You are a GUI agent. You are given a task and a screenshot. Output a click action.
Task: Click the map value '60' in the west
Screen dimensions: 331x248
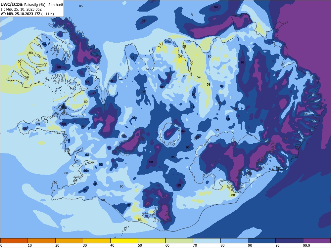pos(86,102)
